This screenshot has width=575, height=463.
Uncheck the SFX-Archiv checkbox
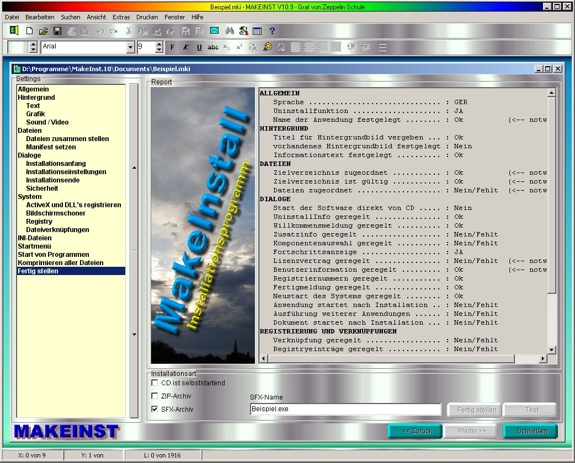coord(155,409)
